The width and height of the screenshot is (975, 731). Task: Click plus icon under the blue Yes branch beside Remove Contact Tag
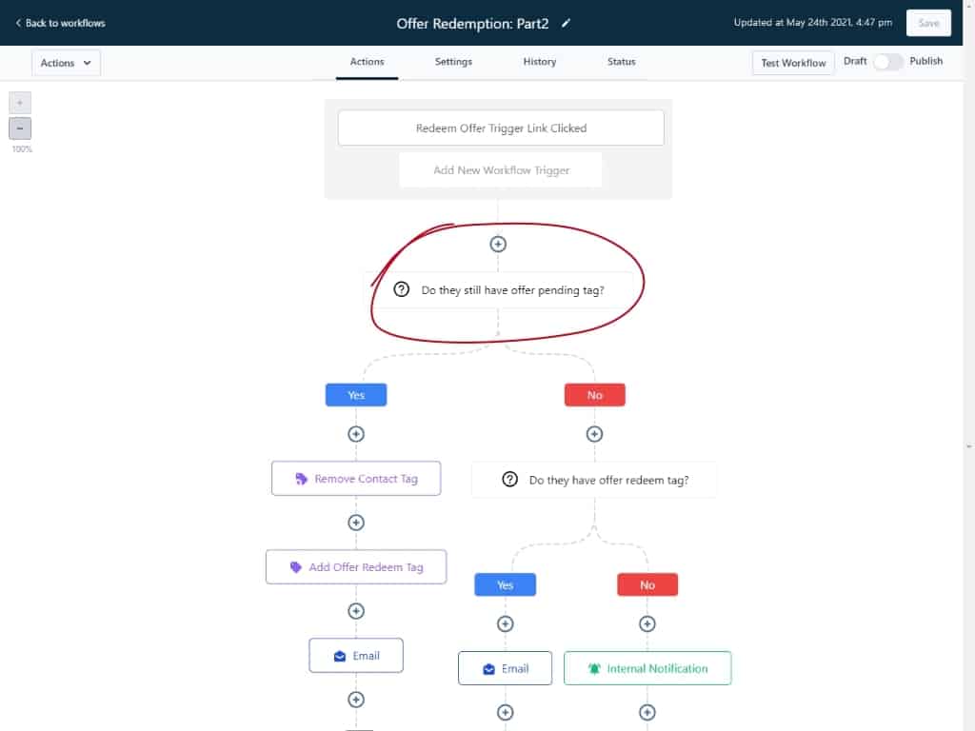356,433
